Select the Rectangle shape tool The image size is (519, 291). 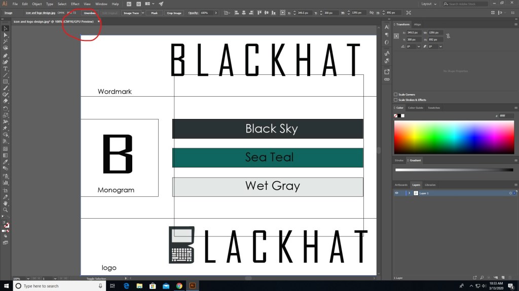6,81
